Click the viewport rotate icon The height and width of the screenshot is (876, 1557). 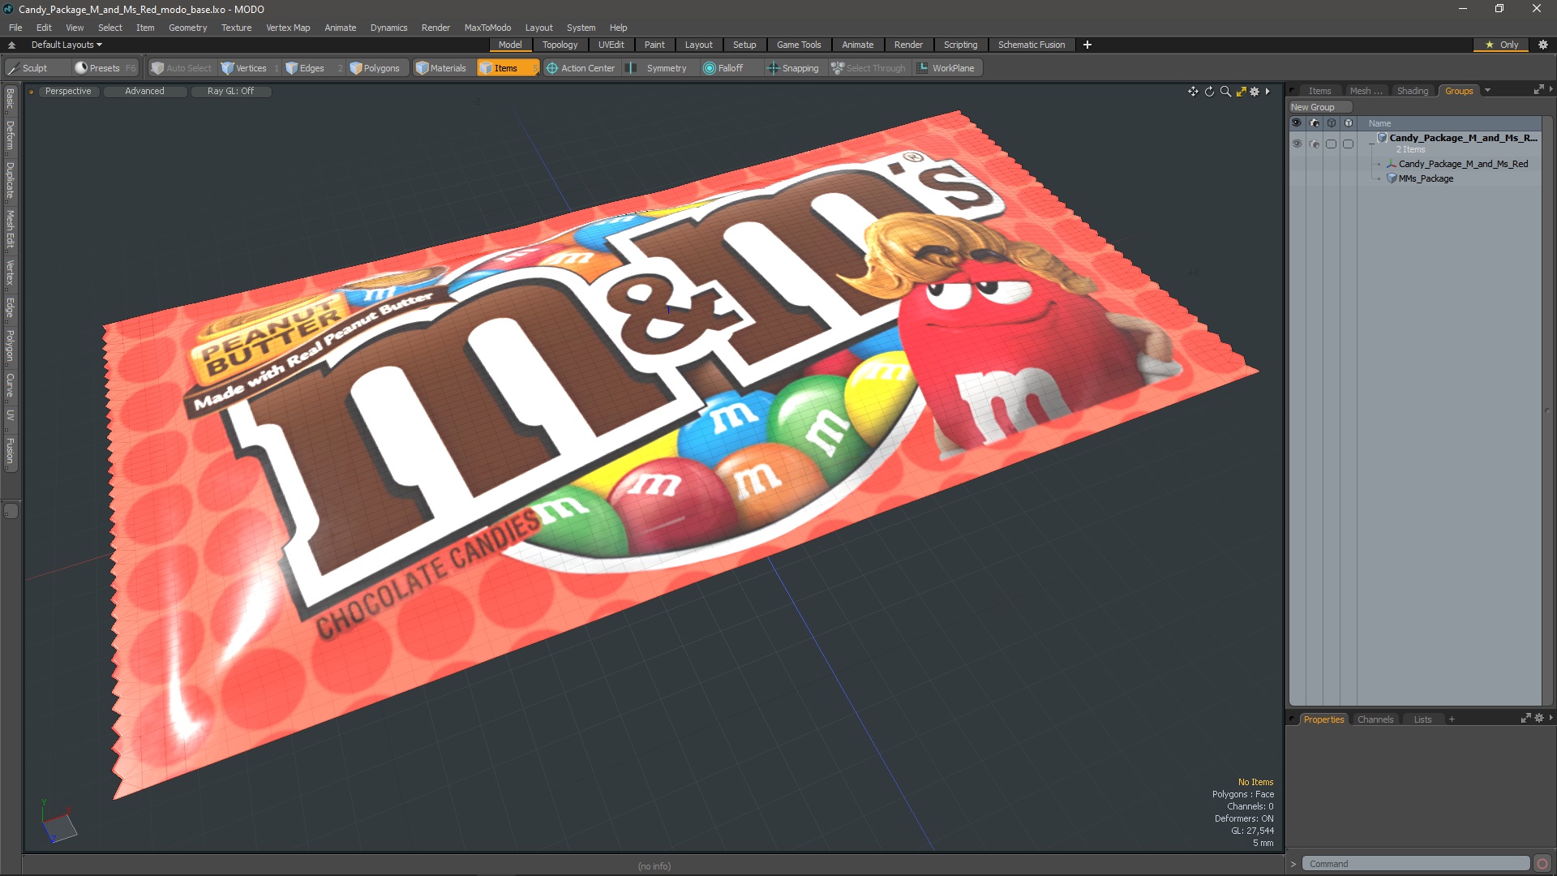point(1209,92)
